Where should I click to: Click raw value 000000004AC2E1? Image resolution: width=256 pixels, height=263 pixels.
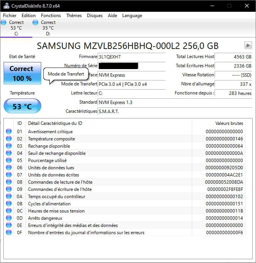click(x=224, y=175)
